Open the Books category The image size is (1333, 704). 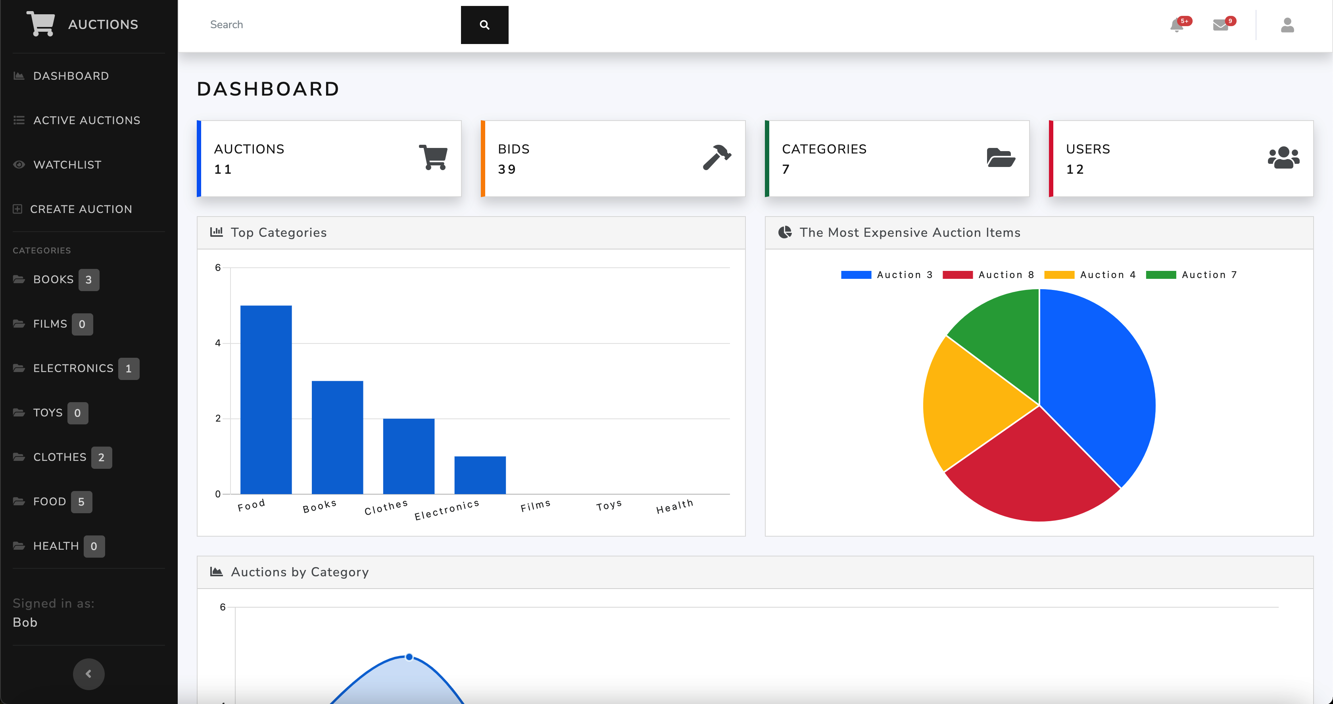pyautogui.click(x=56, y=280)
